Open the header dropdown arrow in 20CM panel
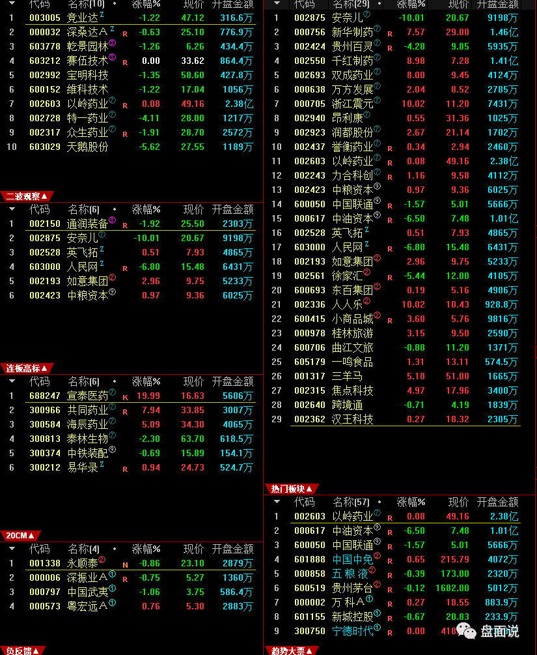 coord(12,549)
